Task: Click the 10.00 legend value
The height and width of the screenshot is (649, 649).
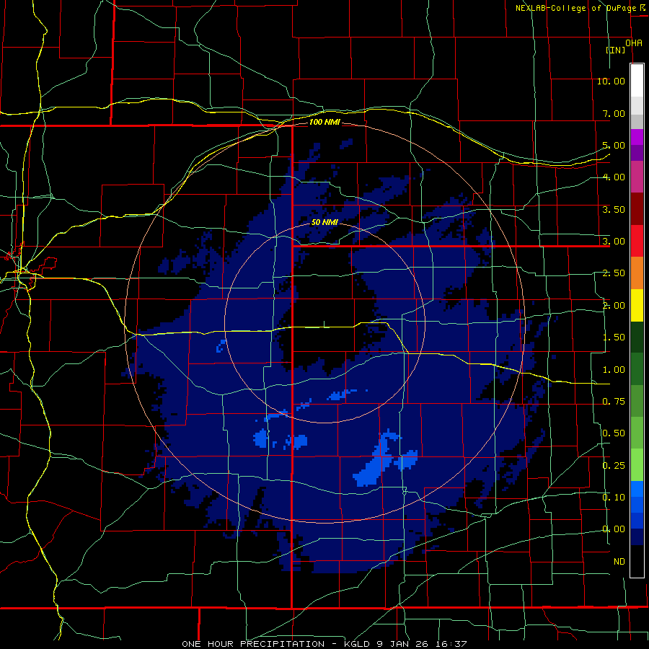Action: point(611,81)
